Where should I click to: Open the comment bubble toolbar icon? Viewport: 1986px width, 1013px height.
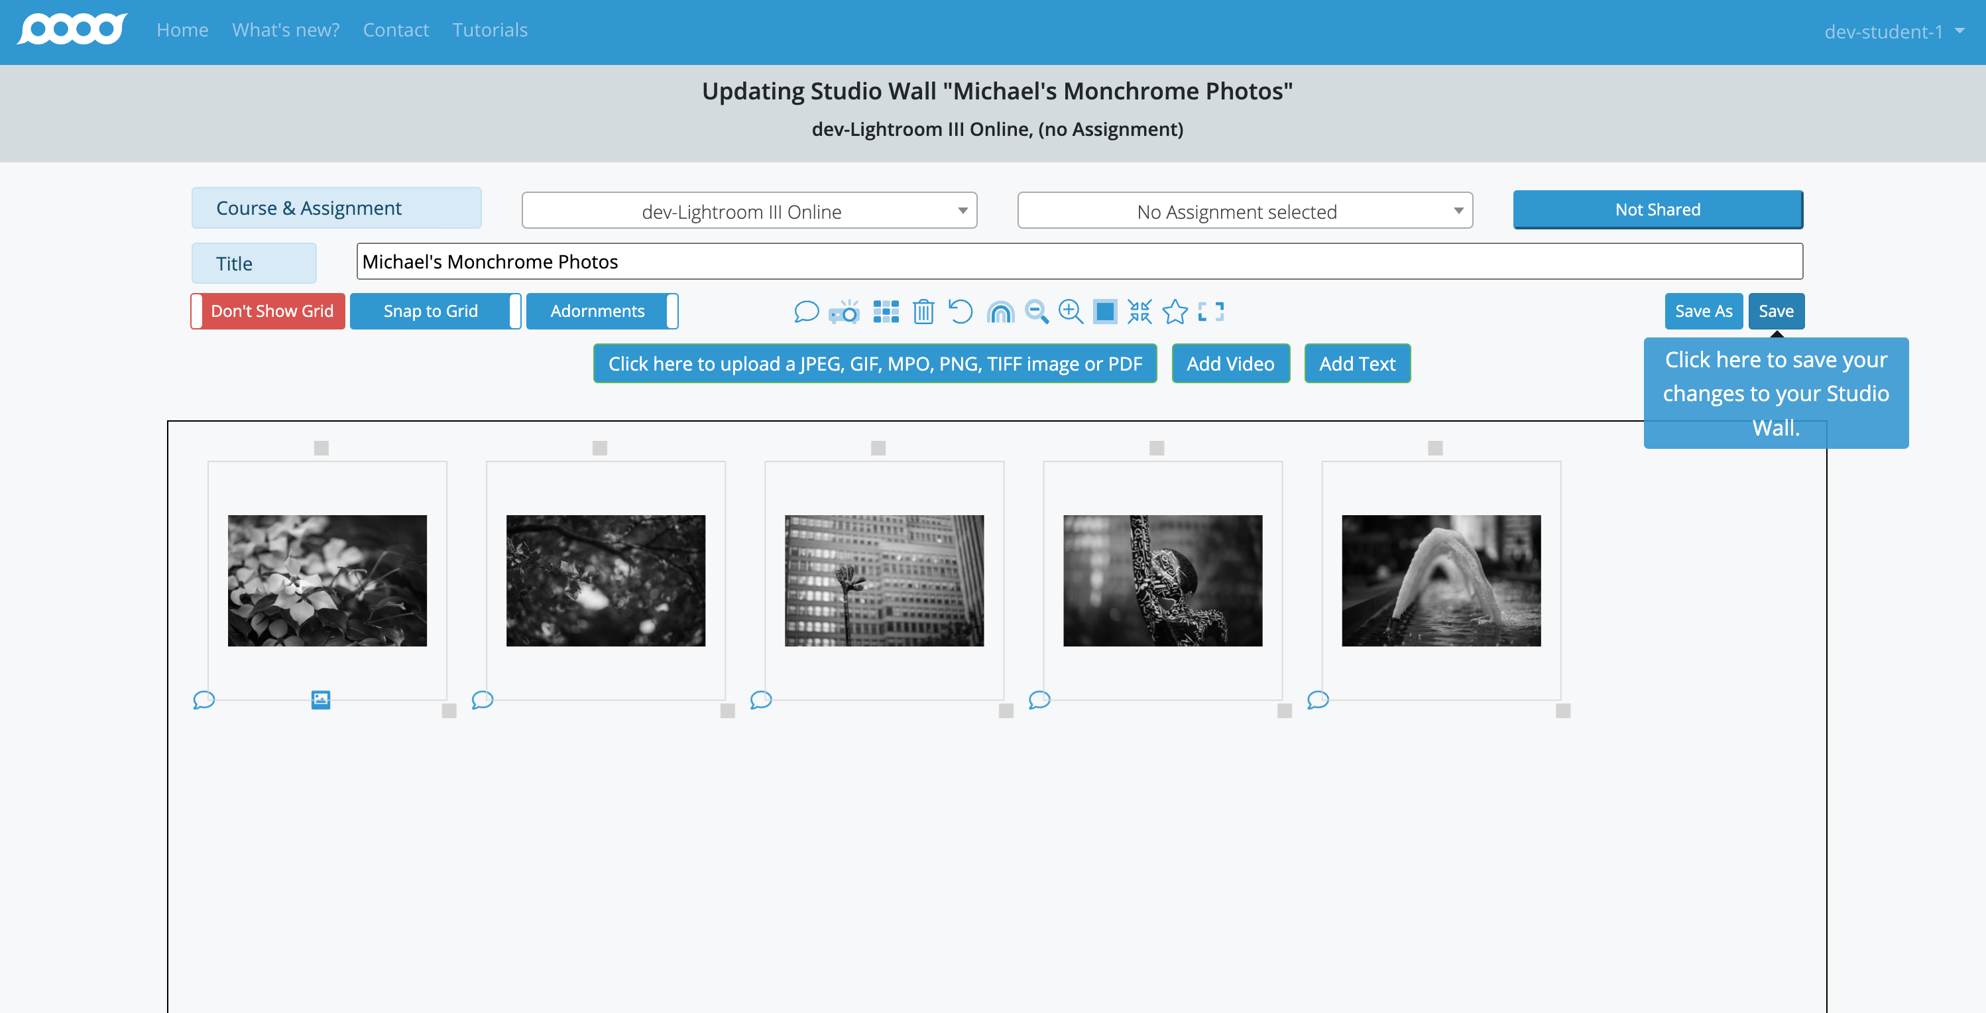[x=805, y=312]
